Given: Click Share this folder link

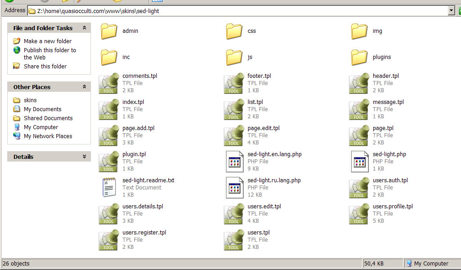Looking at the screenshot, I should coord(45,66).
